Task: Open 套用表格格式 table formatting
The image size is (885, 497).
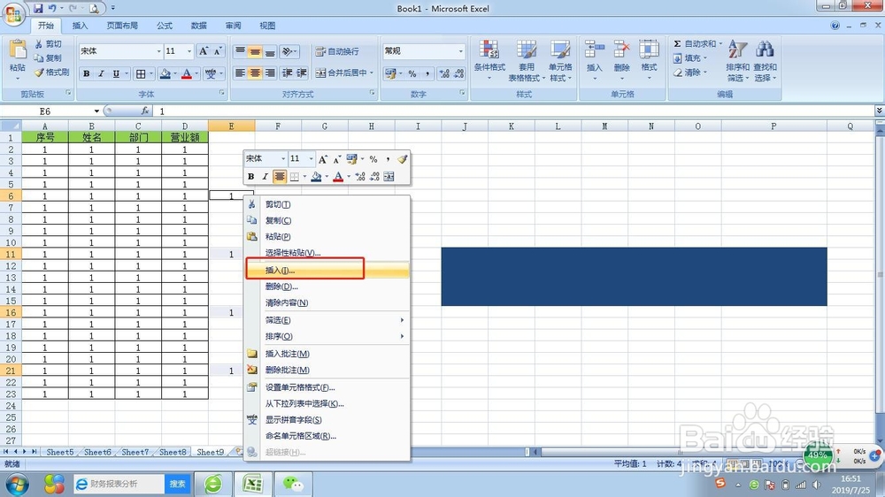Action: coord(527,61)
